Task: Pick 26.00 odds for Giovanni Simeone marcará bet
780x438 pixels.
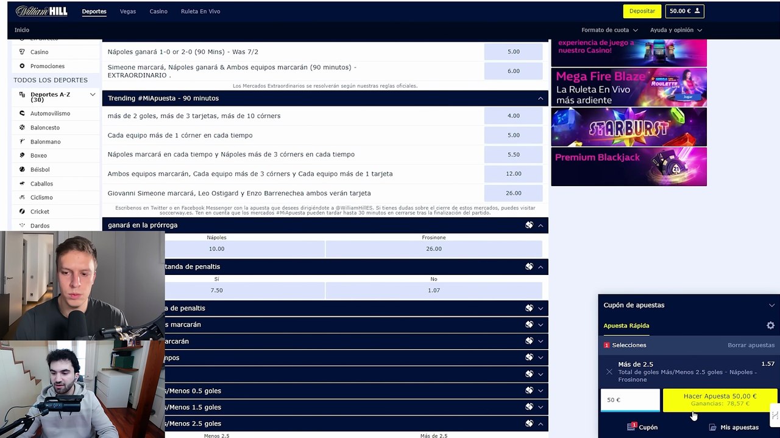Action: (x=514, y=193)
